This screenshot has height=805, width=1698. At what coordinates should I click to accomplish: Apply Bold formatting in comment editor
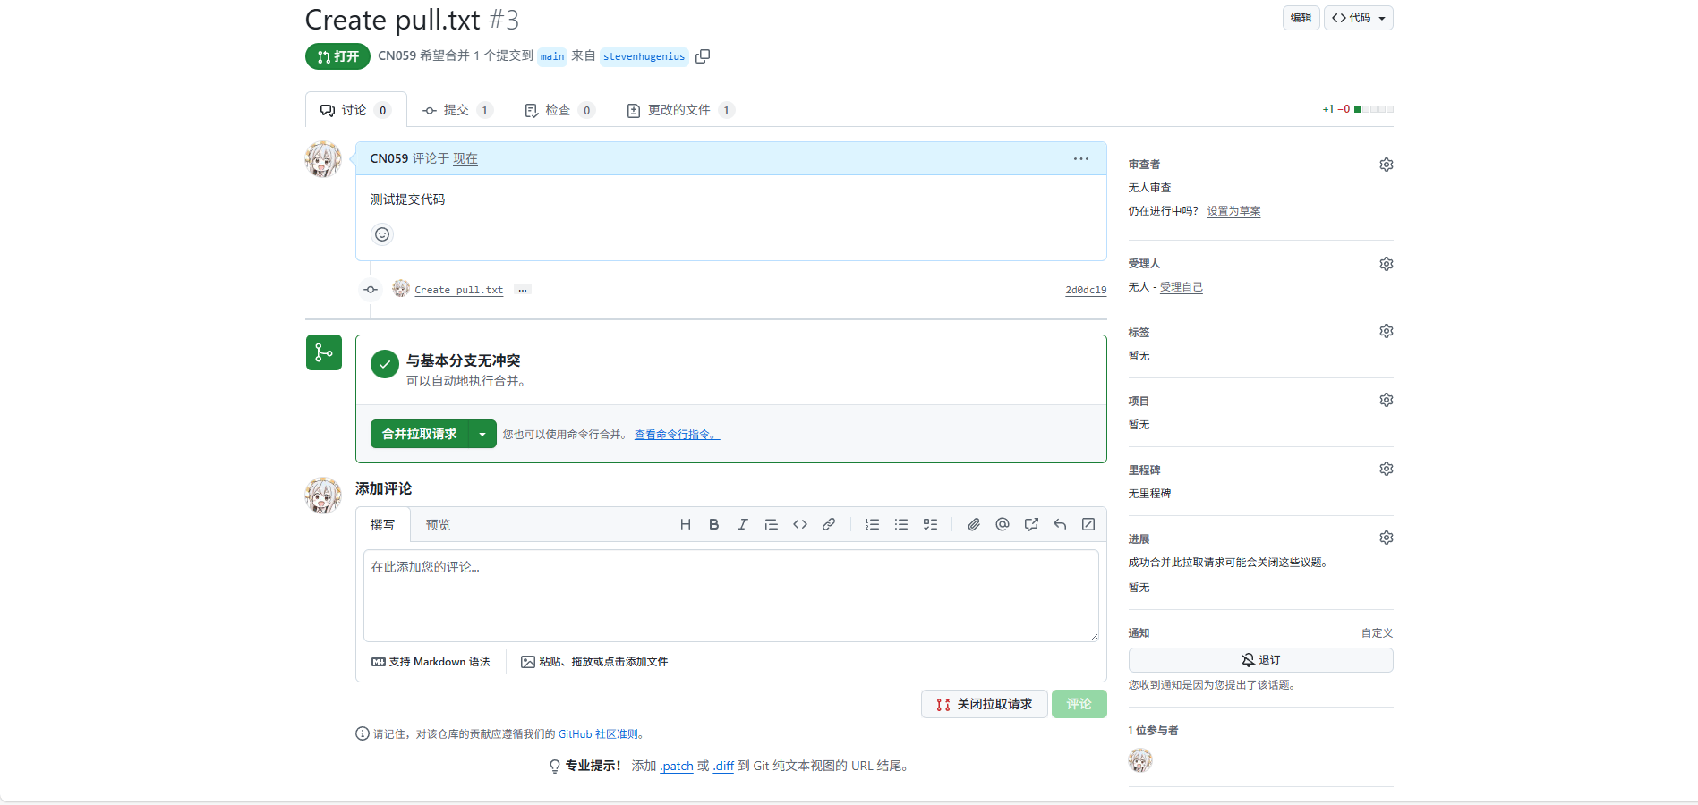pyautogui.click(x=713, y=525)
